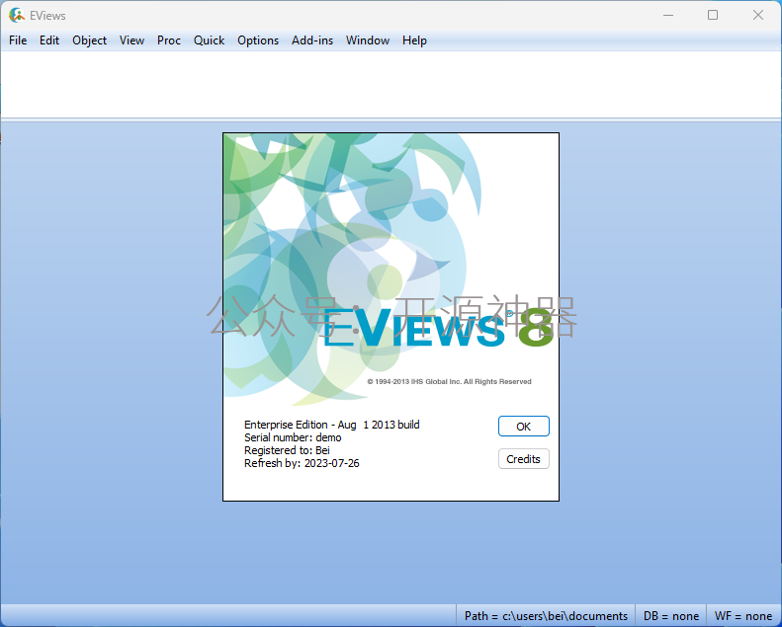
Task: Click the Path status bar entry
Action: [x=546, y=616]
